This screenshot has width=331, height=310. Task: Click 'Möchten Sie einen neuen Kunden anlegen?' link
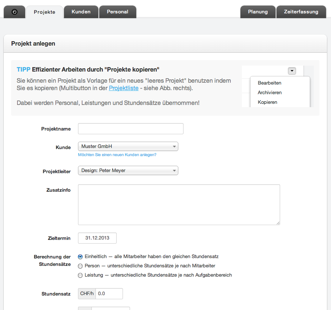coord(117,155)
